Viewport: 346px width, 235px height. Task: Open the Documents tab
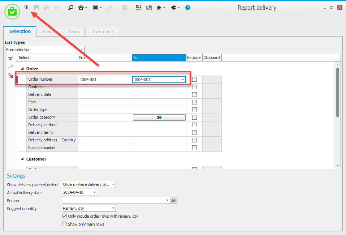[103, 32]
